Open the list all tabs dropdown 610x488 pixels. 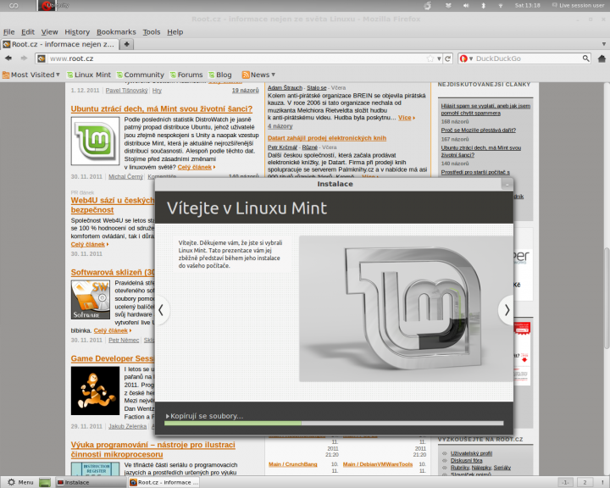pos(604,44)
